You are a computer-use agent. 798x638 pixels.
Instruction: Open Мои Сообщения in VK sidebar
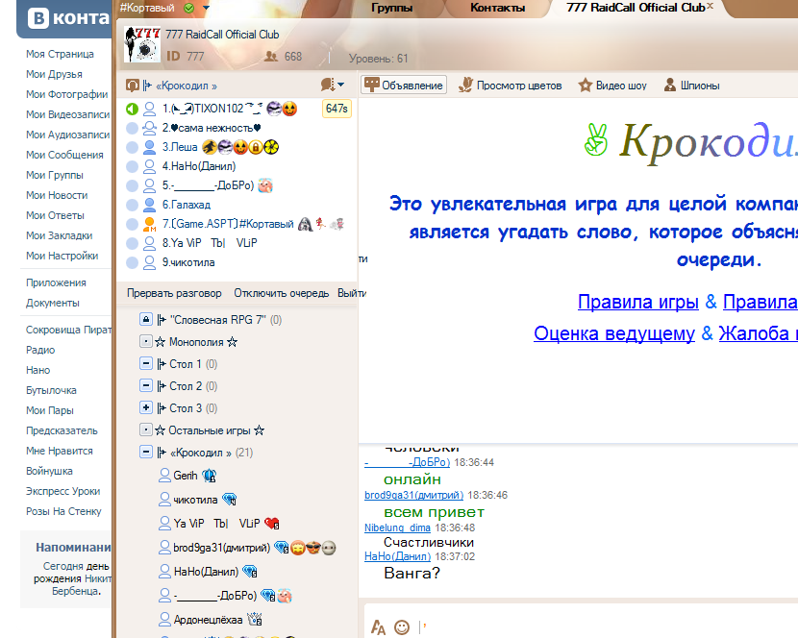coord(64,155)
